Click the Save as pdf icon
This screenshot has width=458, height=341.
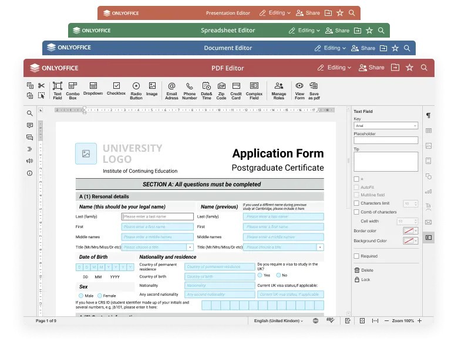(314, 90)
